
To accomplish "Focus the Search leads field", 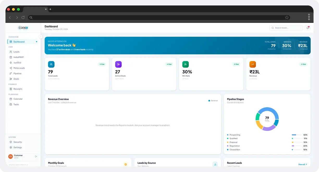I will [286, 28].
